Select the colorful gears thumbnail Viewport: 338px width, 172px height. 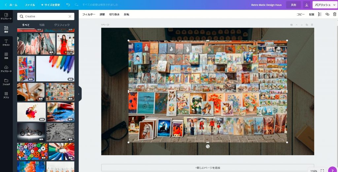click(32, 151)
